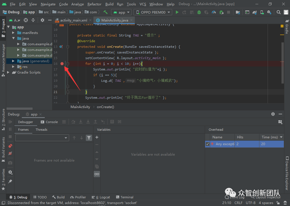This screenshot has height=206, width=290.
Task: Open the Profiler tool window button
Action: pyautogui.click(x=78, y=197)
